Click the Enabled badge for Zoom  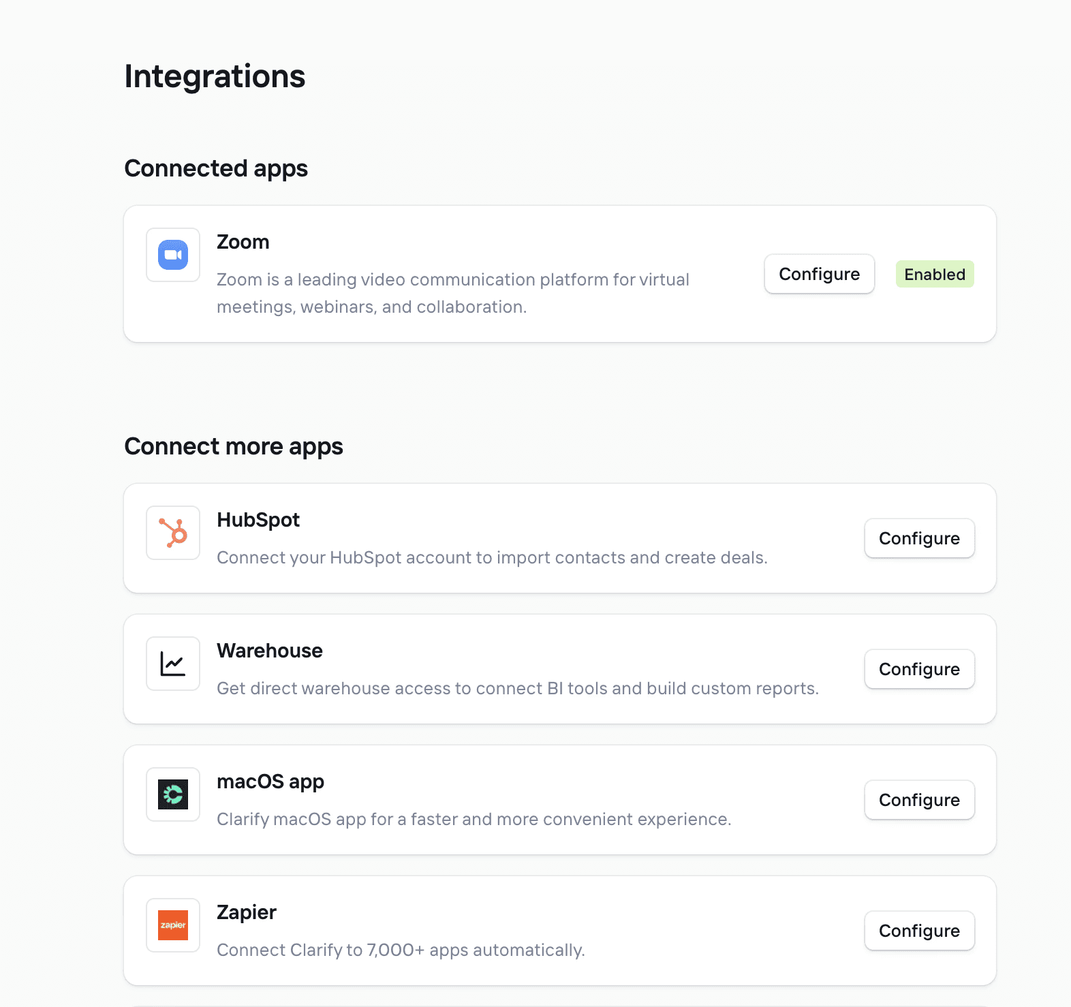(934, 274)
